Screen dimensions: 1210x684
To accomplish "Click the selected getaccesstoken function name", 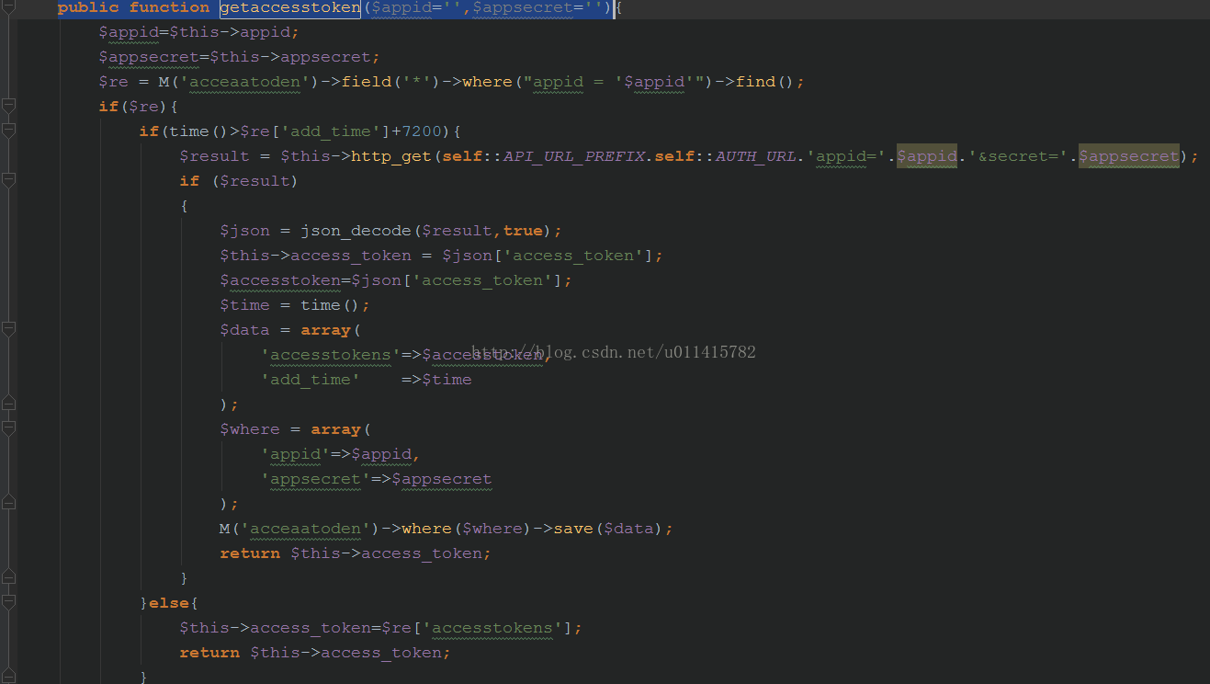I will coord(289,8).
